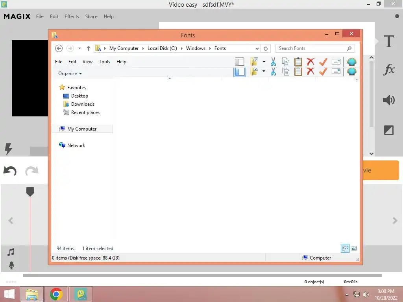
Task: Redo the action in MAGIX
Action: [32, 171]
